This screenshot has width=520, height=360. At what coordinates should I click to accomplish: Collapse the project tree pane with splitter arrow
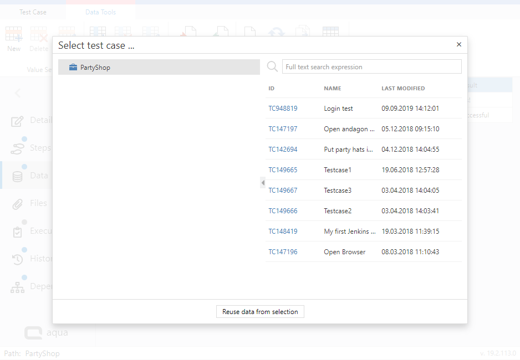(x=263, y=183)
